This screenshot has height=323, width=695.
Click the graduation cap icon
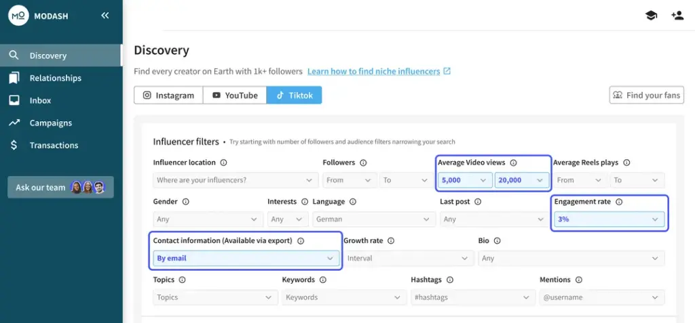click(651, 15)
